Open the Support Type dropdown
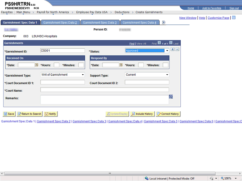This screenshot has width=242, height=181. coord(147,75)
